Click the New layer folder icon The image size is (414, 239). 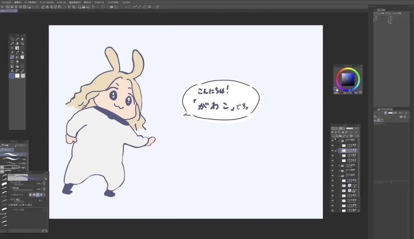click(x=341, y=135)
